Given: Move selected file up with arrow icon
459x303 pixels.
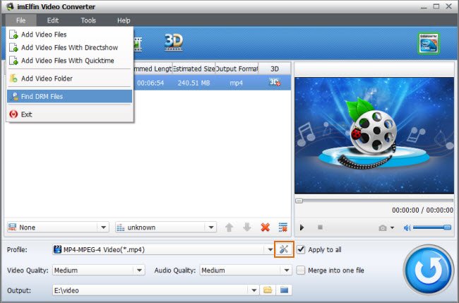Looking at the screenshot, I should pos(229,227).
